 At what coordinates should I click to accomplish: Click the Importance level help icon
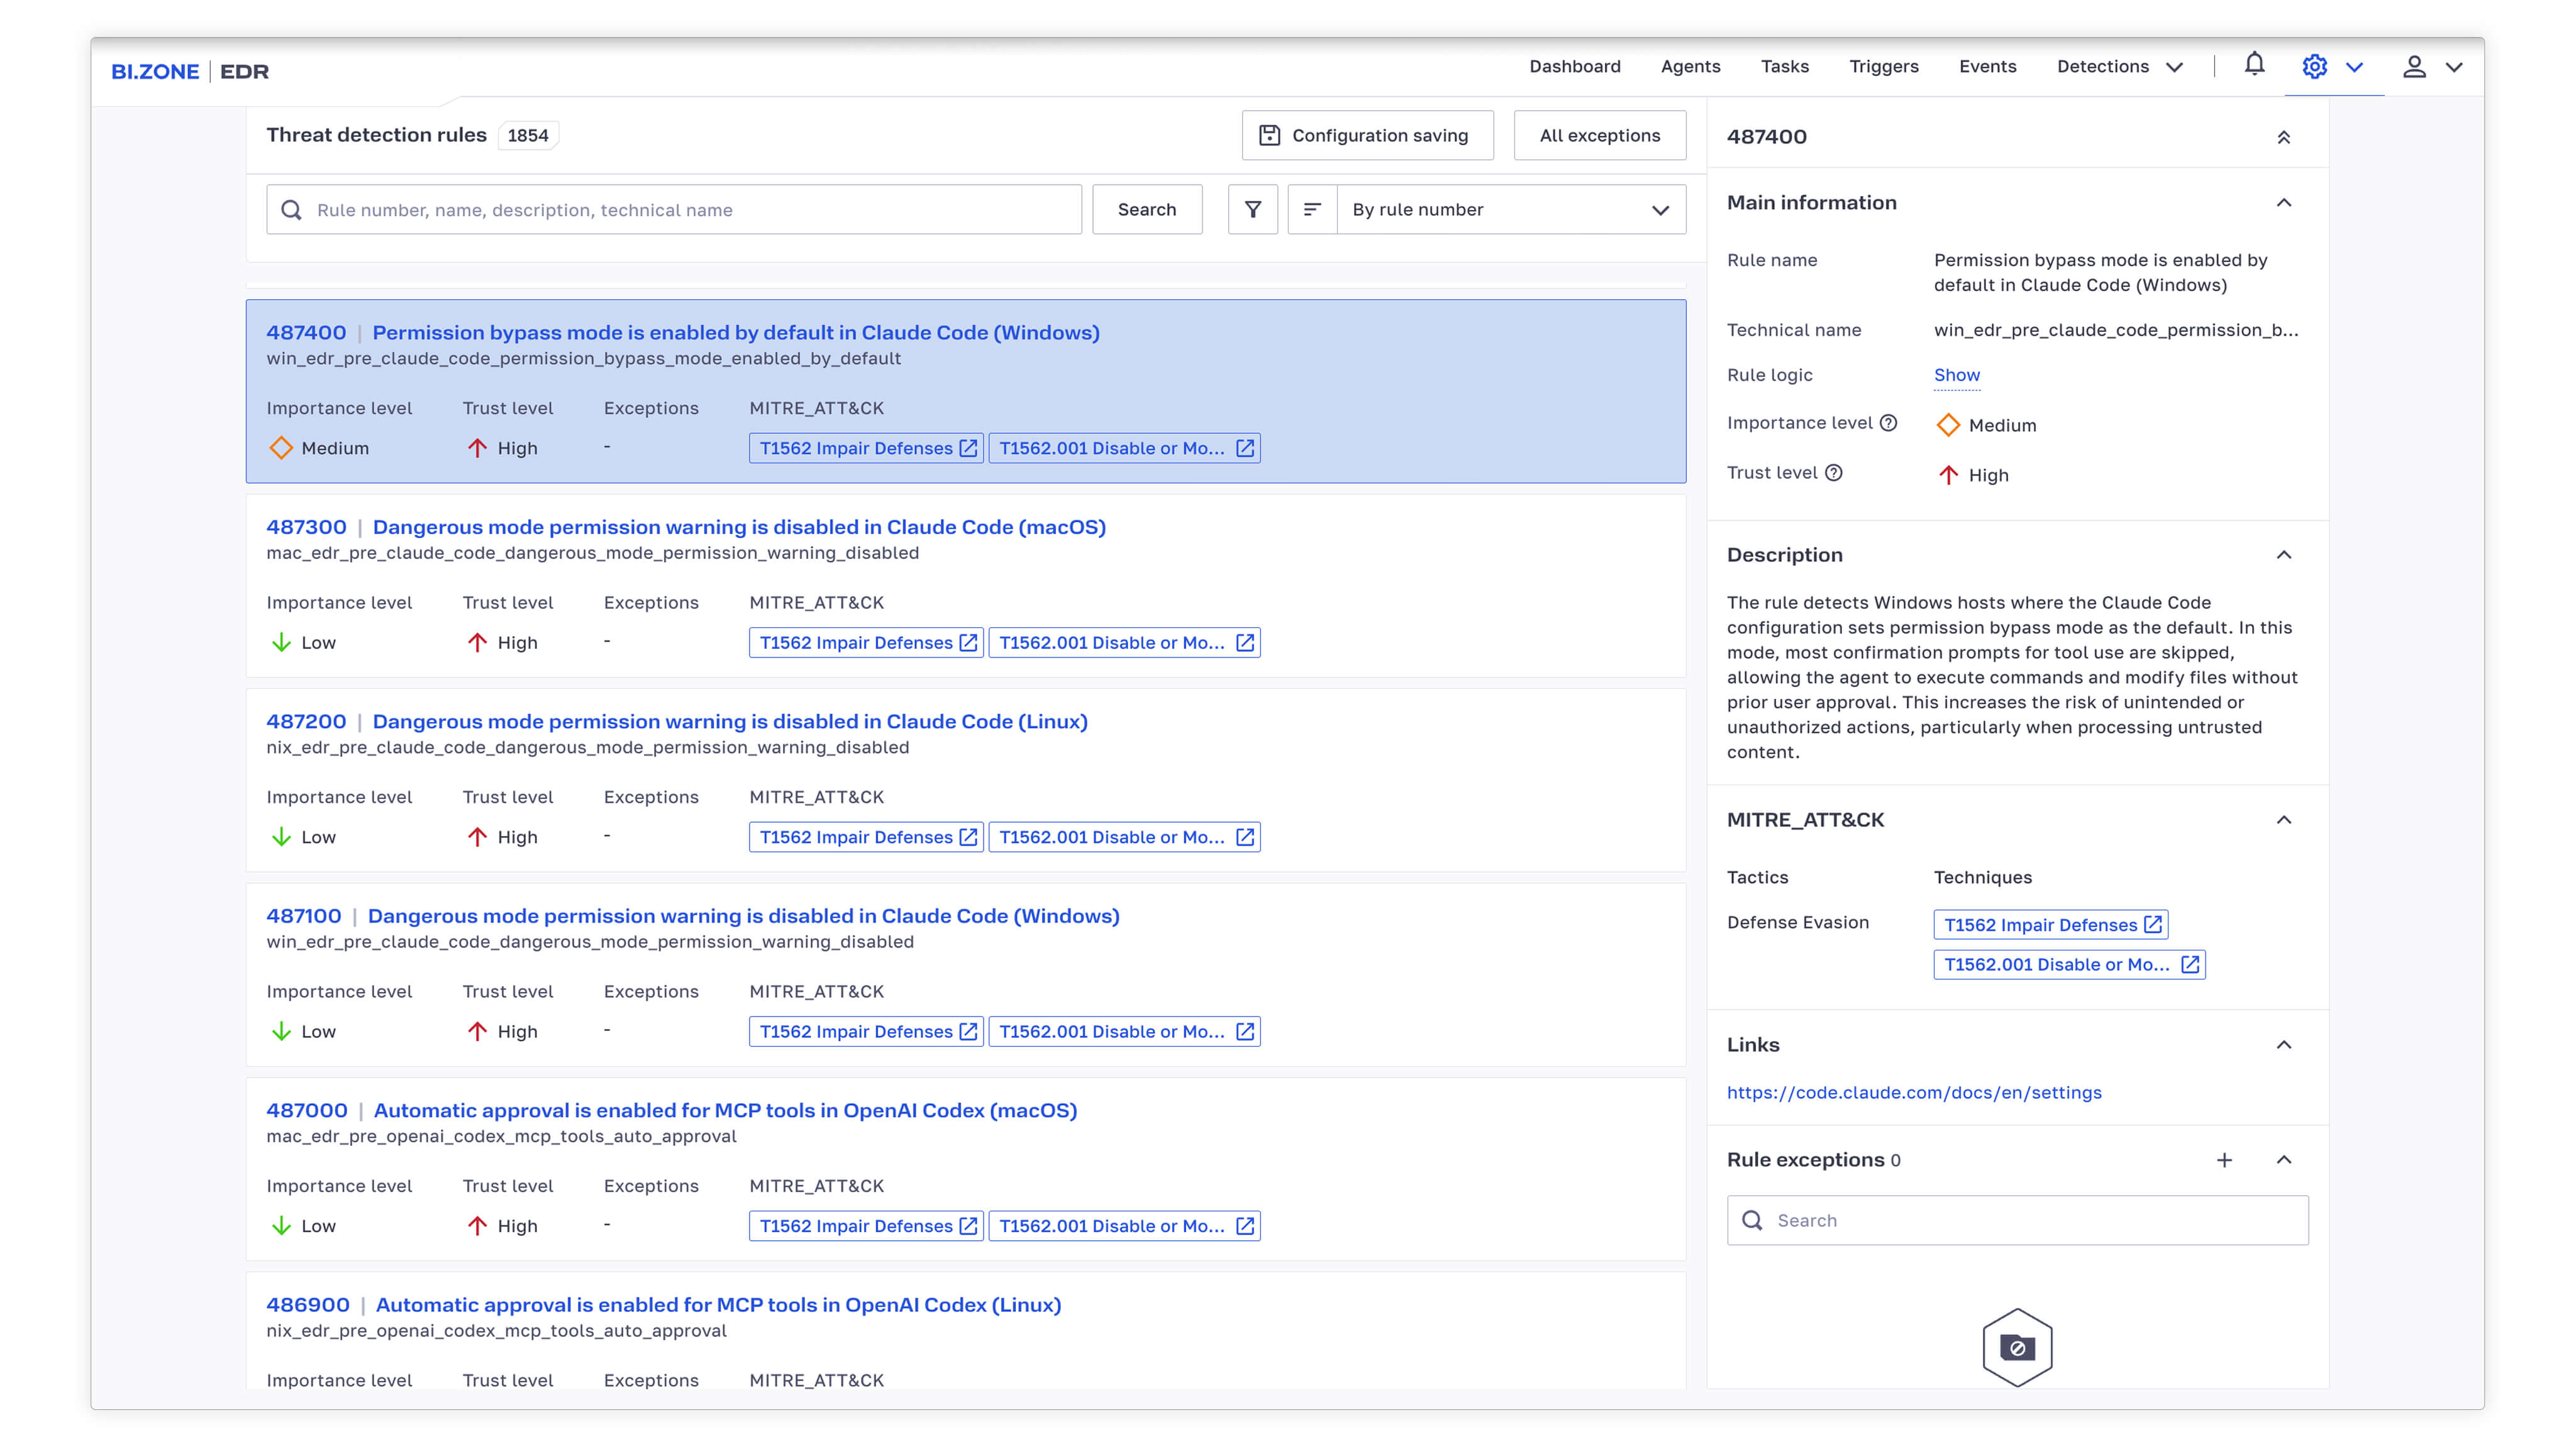point(1888,422)
